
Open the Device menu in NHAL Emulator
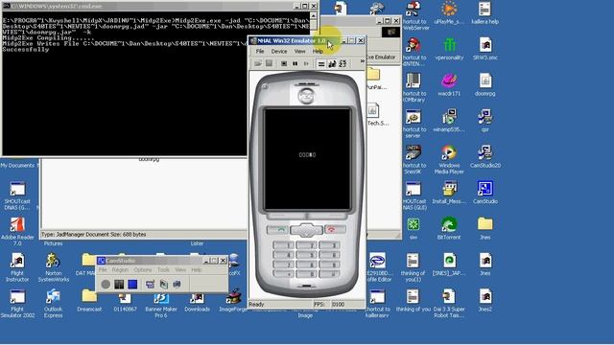point(279,51)
